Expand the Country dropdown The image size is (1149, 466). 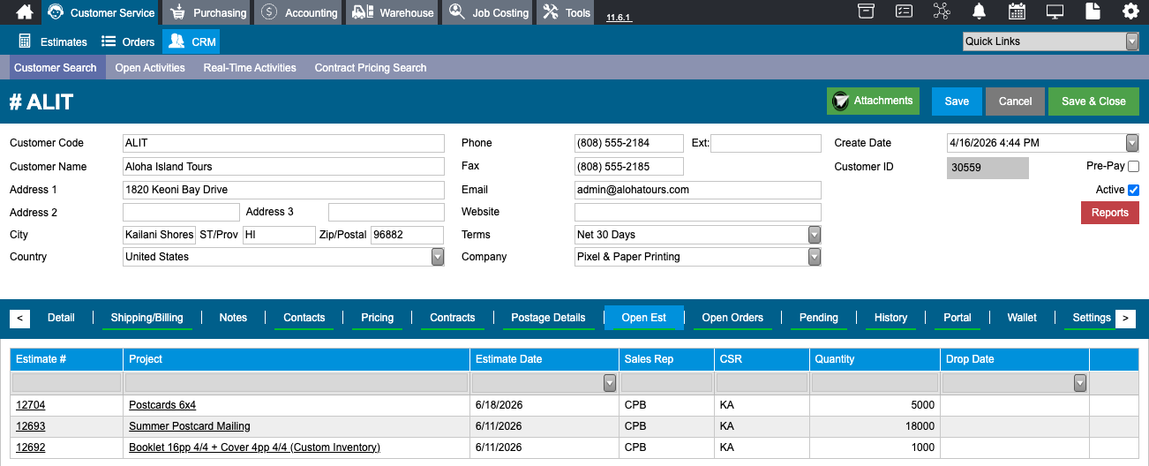438,257
